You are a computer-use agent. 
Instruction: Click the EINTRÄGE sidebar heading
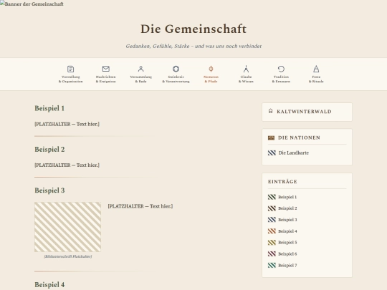point(282,181)
